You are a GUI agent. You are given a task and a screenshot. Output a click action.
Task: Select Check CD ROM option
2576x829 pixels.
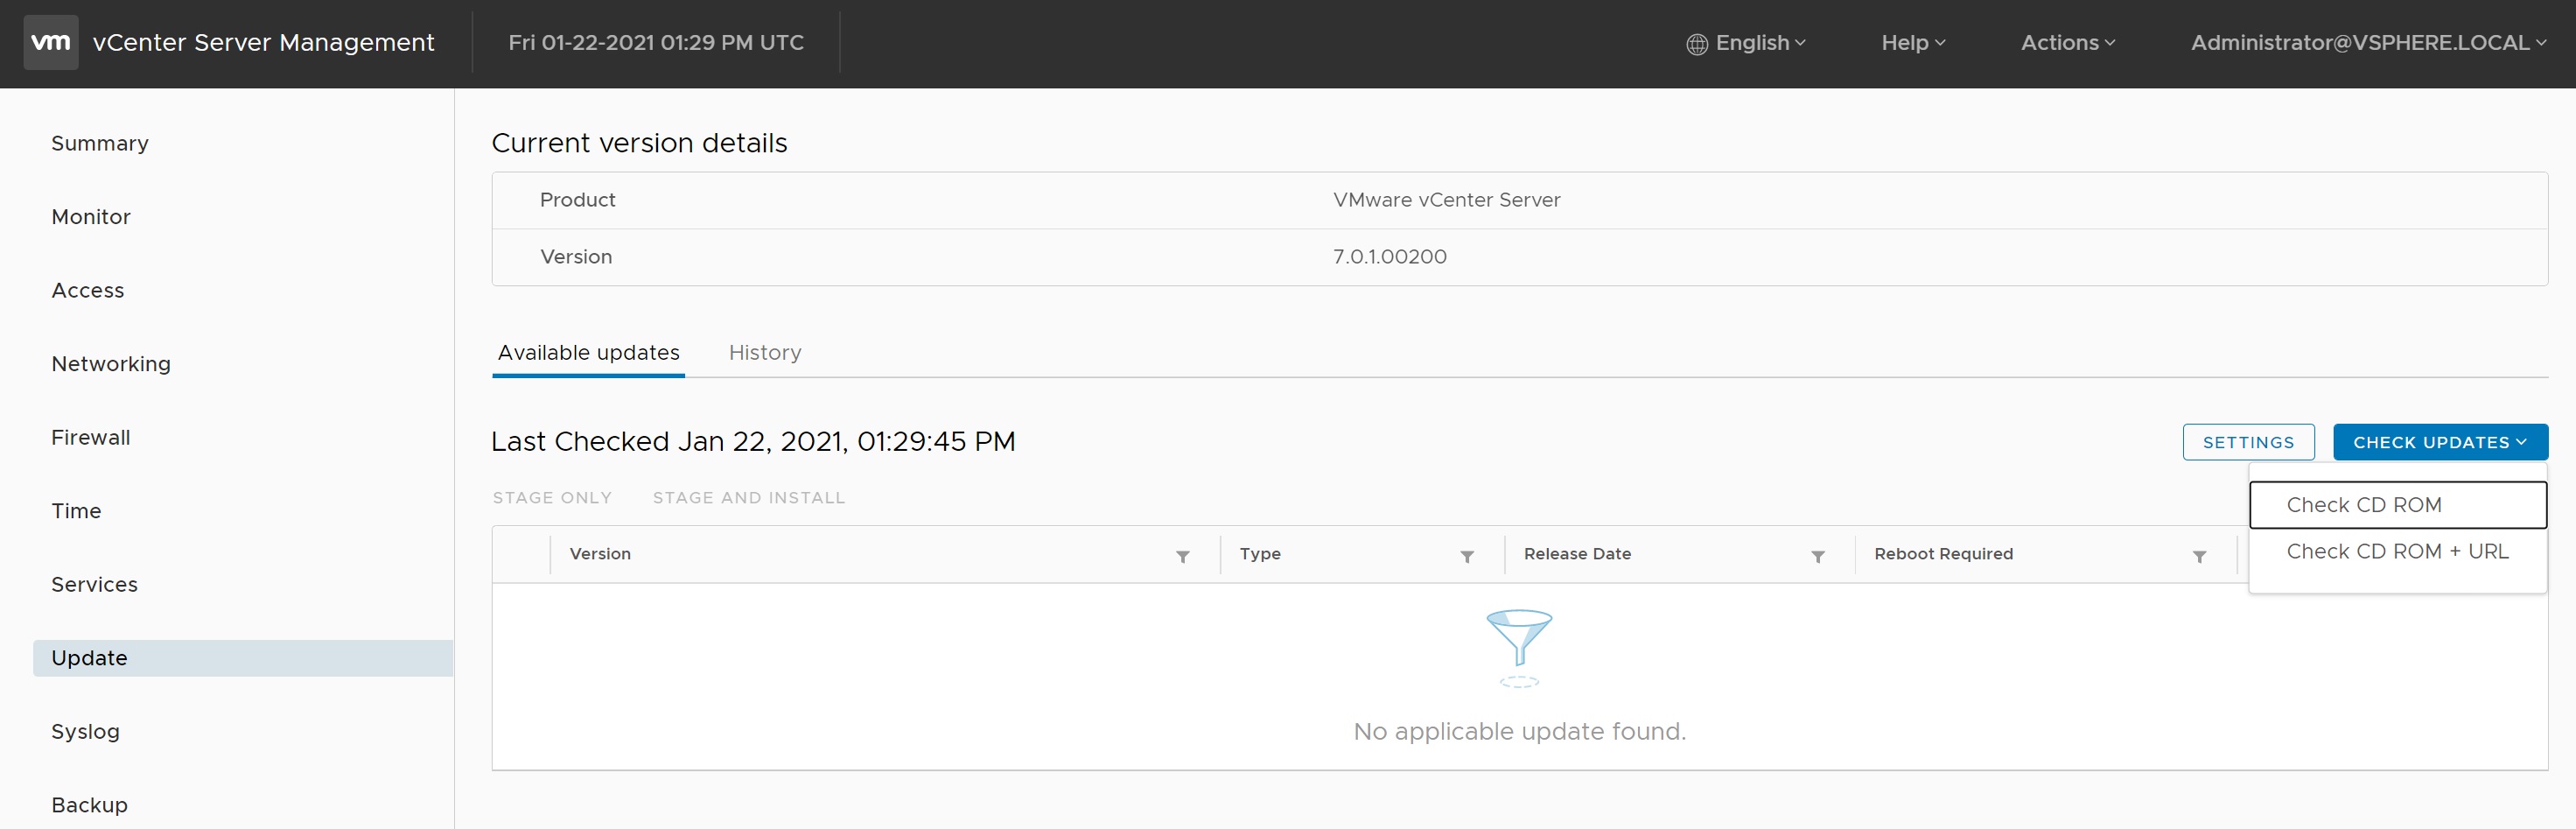click(2363, 505)
